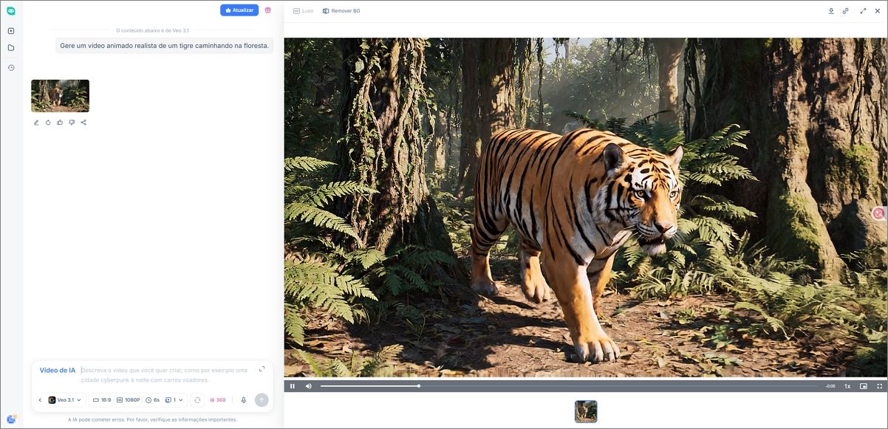Download the generated video
This screenshot has width=888, height=429.
click(x=831, y=11)
